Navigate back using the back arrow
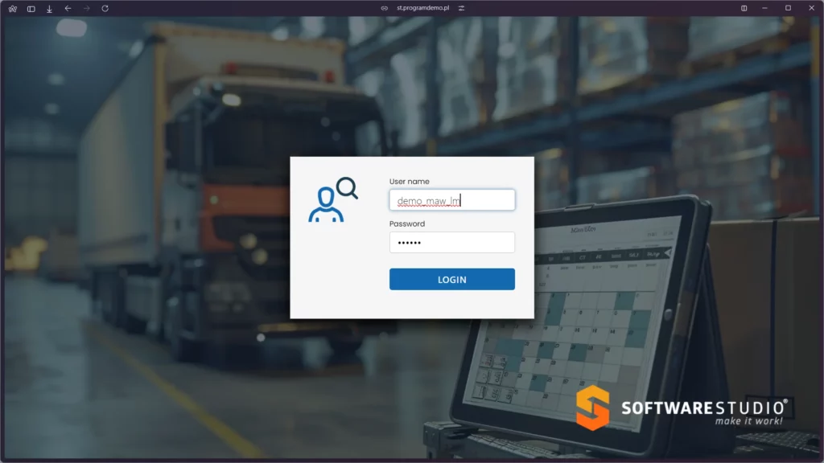The image size is (824, 463). (x=66, y=9)
